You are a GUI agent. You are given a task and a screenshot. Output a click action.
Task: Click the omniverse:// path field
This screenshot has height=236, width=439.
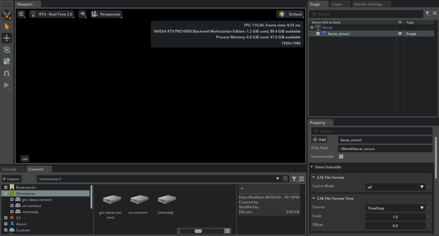click(155, 179)
